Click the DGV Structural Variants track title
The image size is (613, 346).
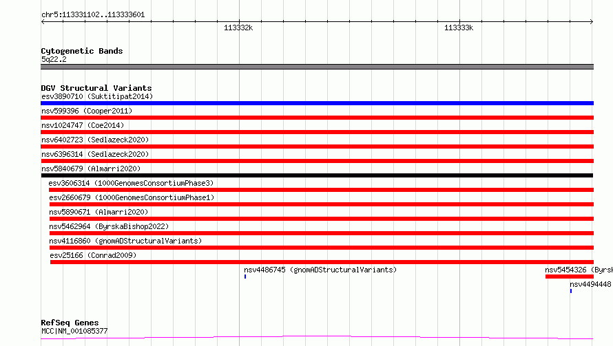tap(96, 88)
